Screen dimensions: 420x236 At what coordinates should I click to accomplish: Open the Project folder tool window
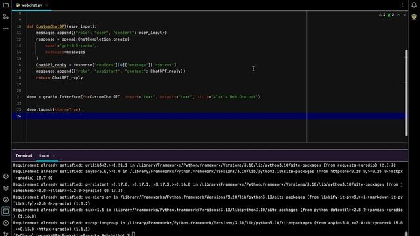click(x=6, y=5)
